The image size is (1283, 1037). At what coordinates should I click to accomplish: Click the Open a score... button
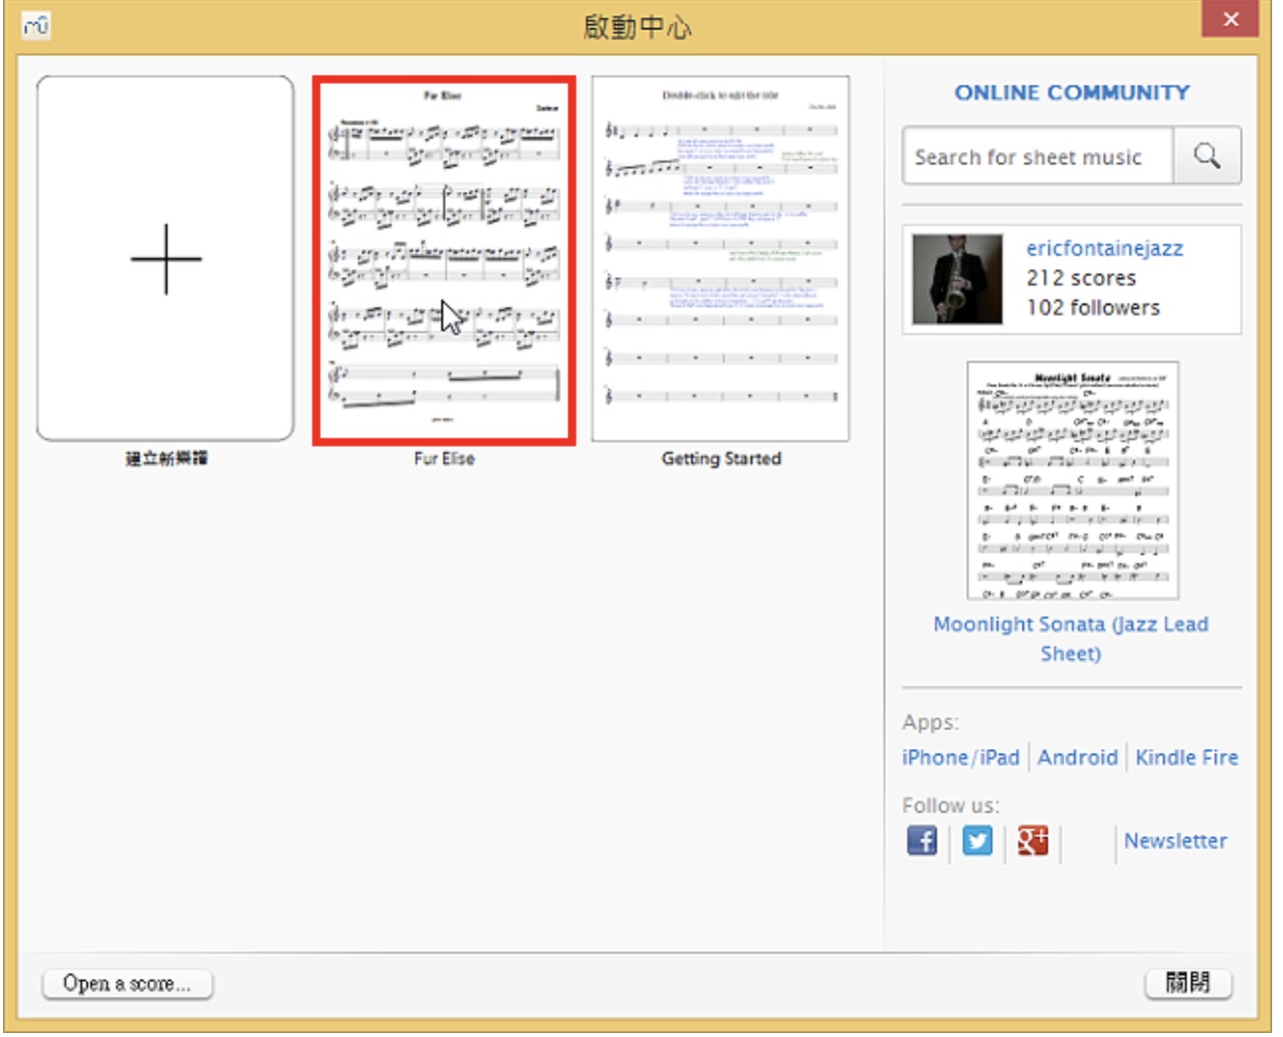pyautogui.click(x=127, y=983)
